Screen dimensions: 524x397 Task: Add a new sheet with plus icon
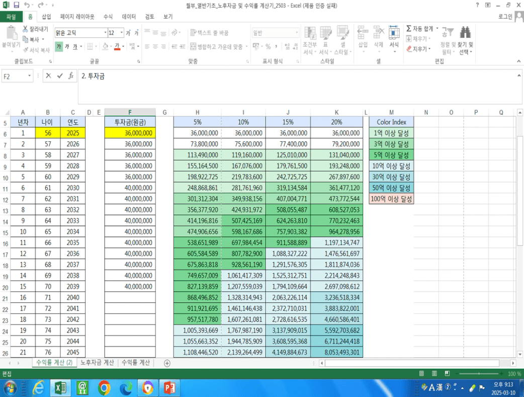click(167, 363)
